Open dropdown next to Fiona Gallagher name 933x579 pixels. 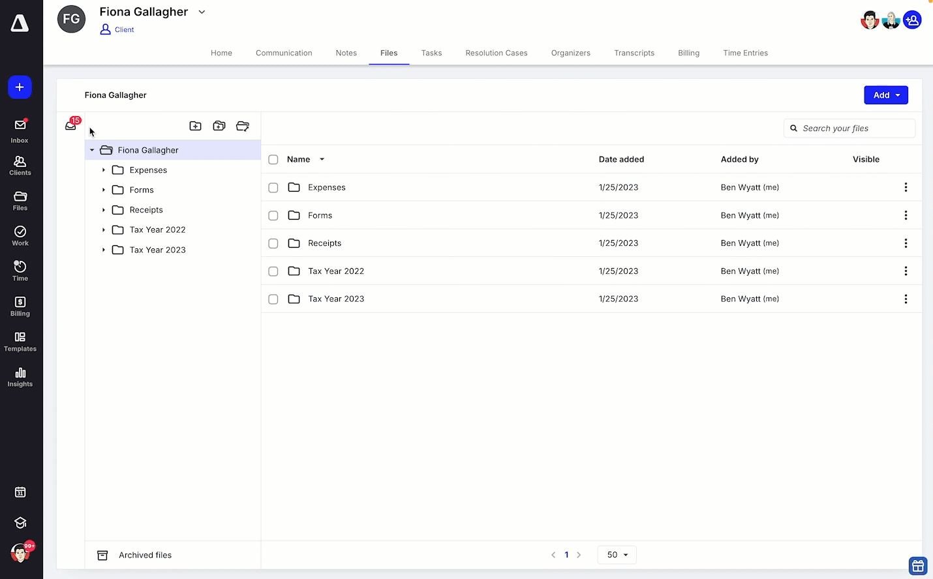(202, 12)
